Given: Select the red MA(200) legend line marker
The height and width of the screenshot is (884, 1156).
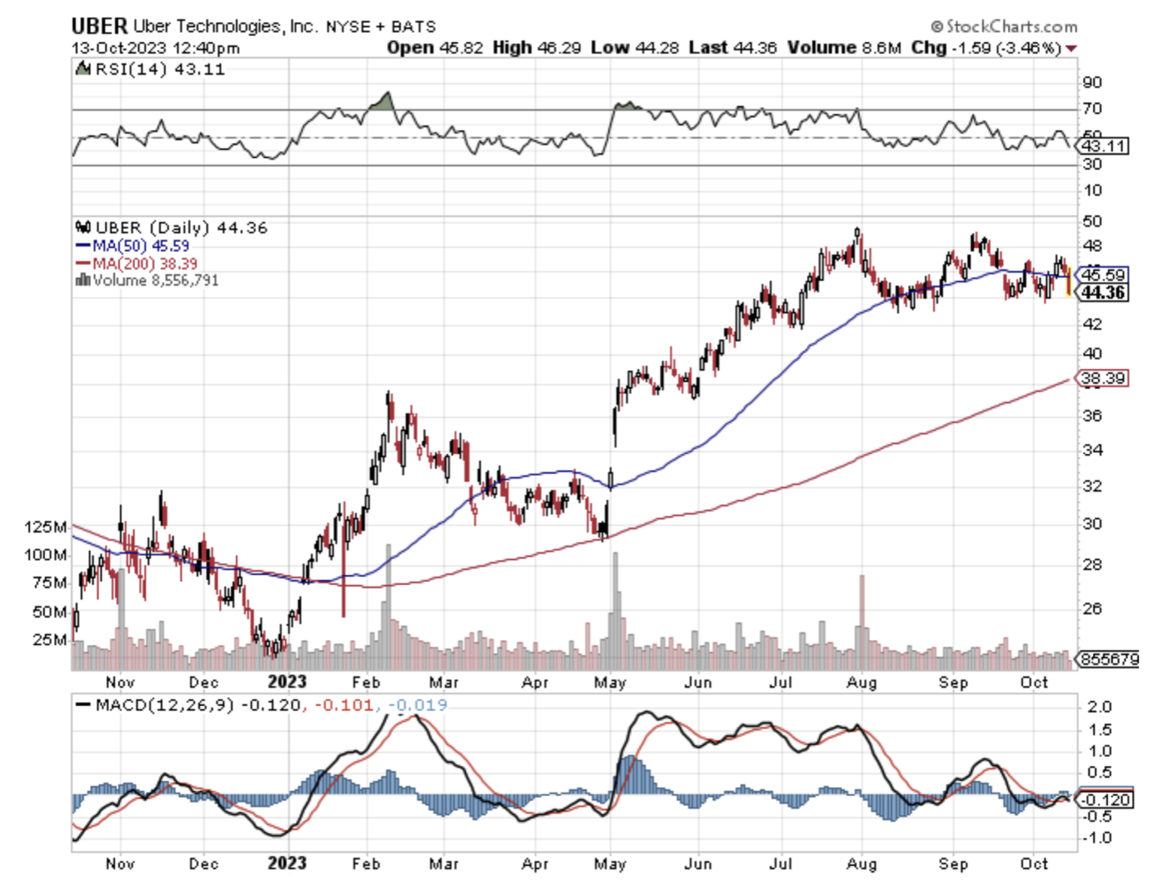Looking at the screenshot, I should (83, 264).
